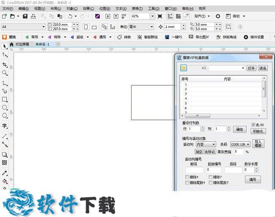The width and height of the screenshot is (275, 217).
Task: Expand the 常用 plugin menu arrow
Action: coord(42,37)
